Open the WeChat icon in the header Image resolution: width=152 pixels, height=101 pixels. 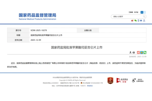coord(135,20)
